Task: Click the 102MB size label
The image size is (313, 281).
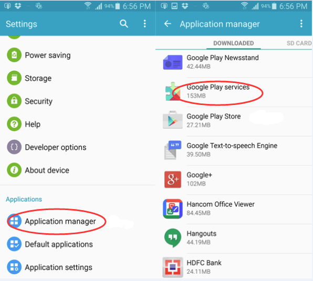Action: pyautogui.click(x=196, y=184)
